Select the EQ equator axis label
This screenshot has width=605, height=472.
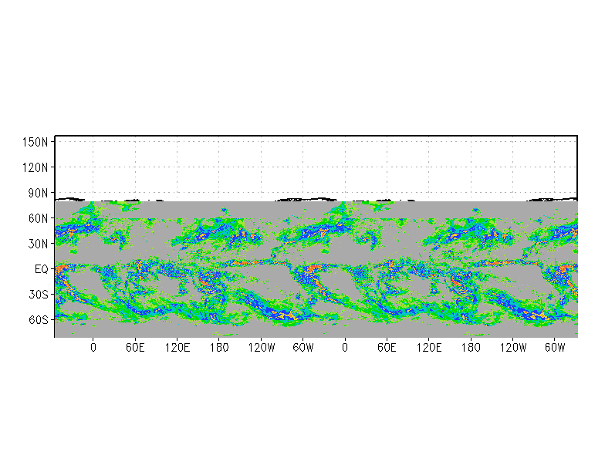click(42, 269)
